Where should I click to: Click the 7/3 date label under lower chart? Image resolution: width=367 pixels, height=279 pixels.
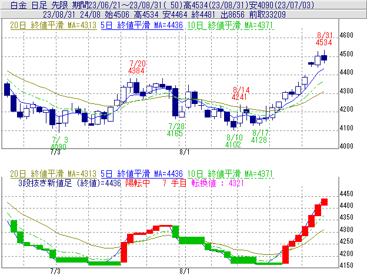click(55, 271)
